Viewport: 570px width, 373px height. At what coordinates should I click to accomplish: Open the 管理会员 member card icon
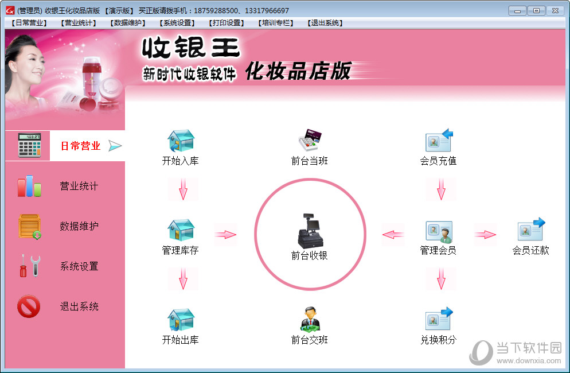(x=439, y=232)
